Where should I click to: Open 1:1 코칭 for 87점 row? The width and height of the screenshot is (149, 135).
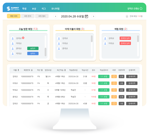104,90
